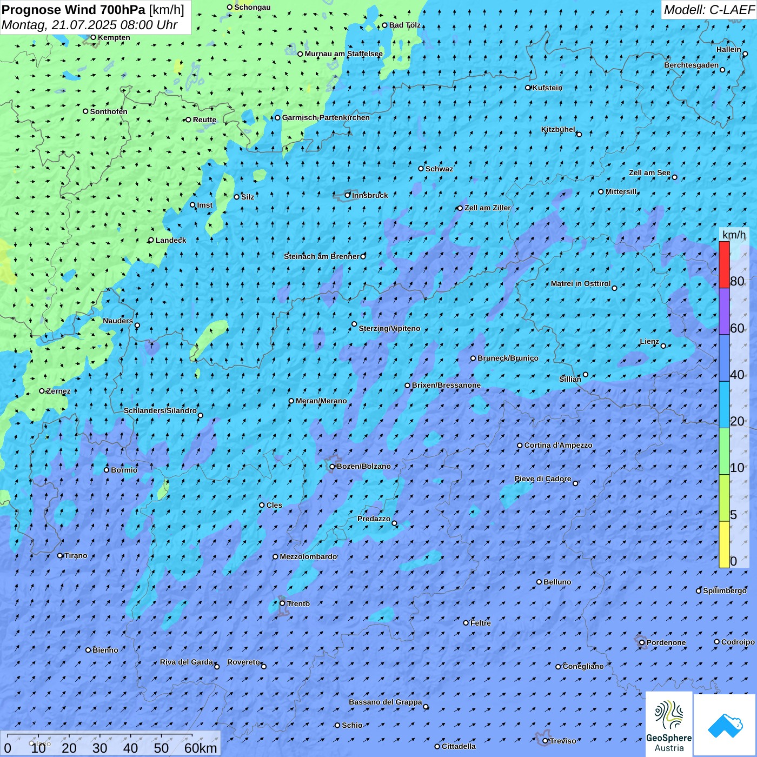Viewport: 757px width, 757px height.
Task: Click the 'Mezzolombardo' label
Action: pos(308,556)
